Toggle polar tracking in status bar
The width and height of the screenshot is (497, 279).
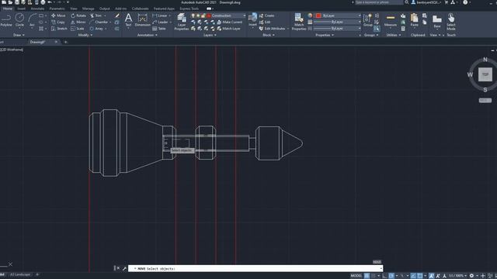click(391, 276)
